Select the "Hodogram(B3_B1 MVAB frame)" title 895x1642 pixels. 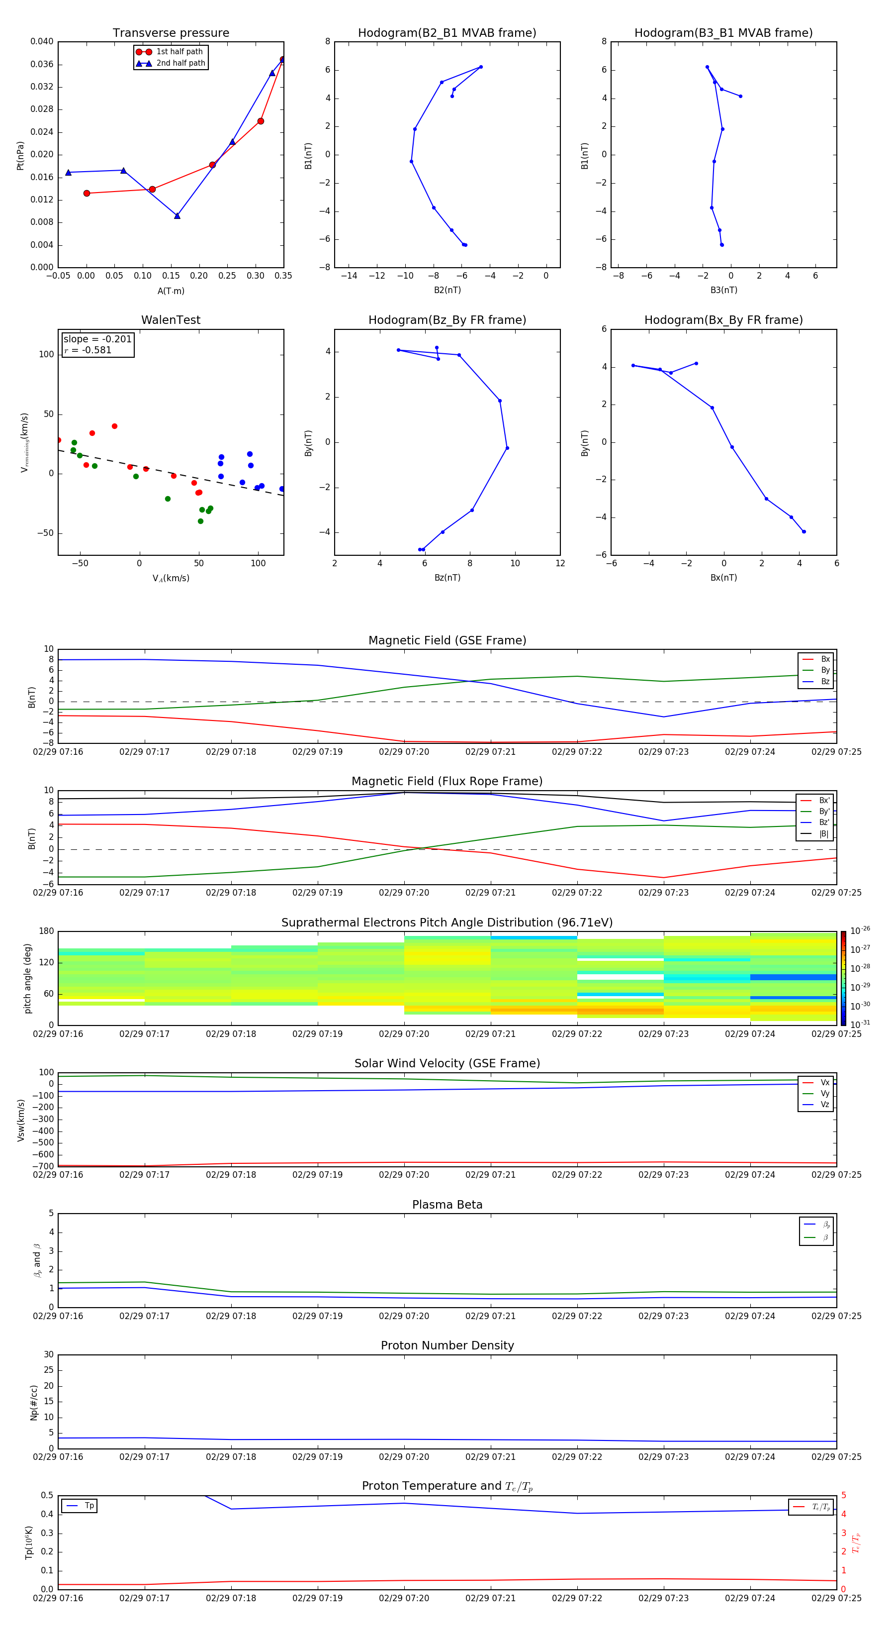[723, 32]
